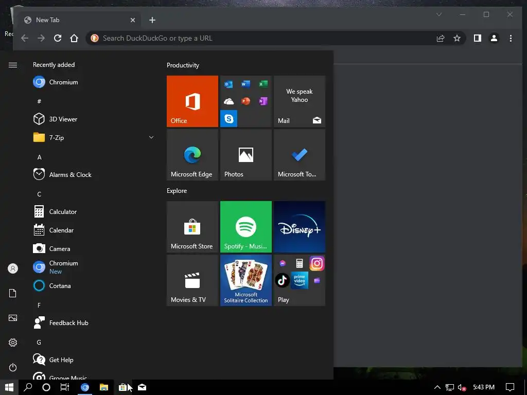Open the Mail tile with Yahoo text

pos(300,101)
